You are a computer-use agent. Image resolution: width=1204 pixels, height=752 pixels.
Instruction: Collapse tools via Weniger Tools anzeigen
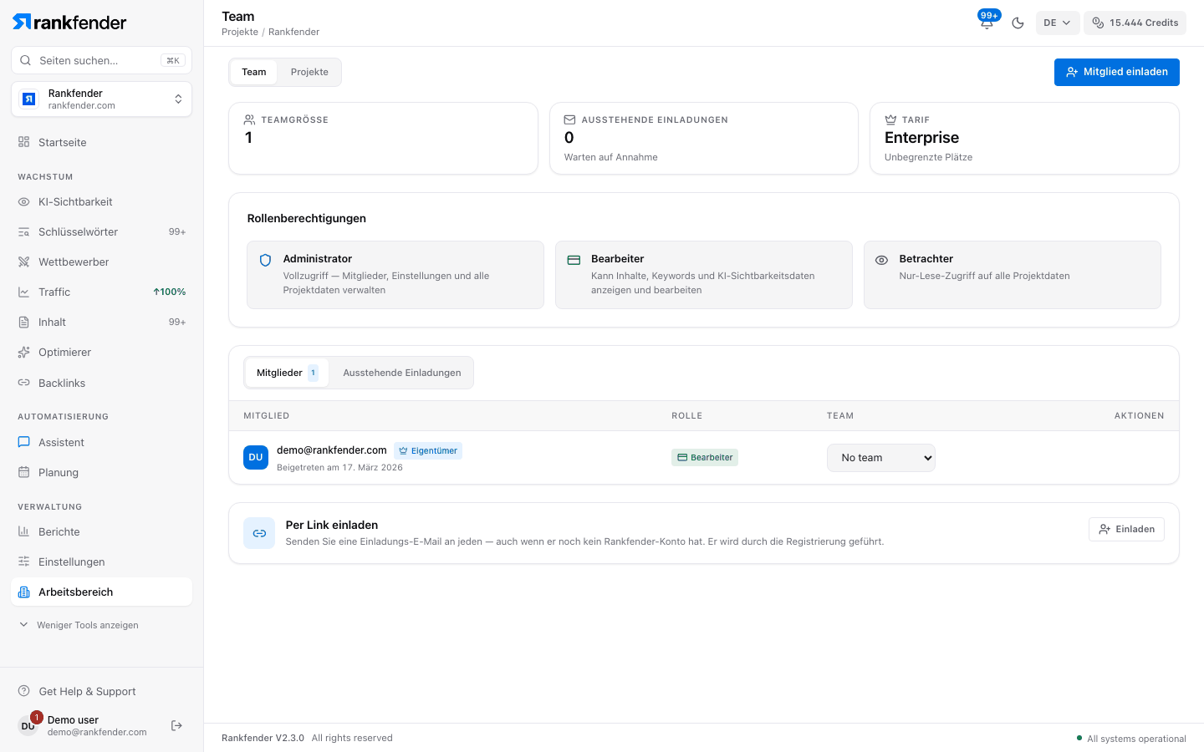coord(79,625)
